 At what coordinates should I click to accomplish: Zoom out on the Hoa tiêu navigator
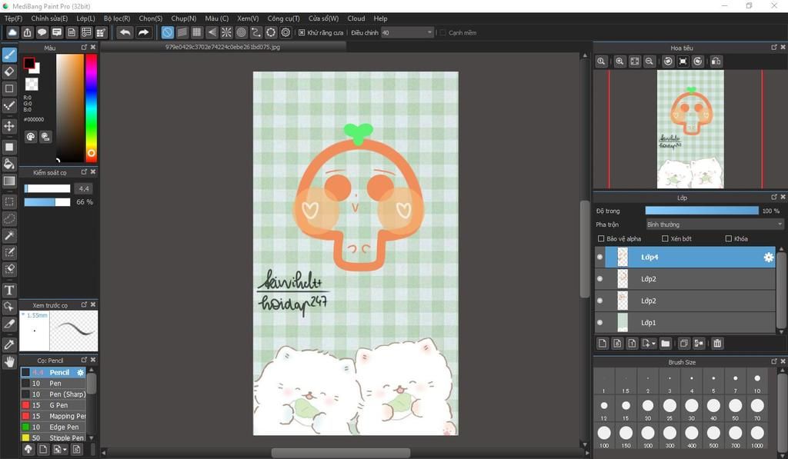pyautogui.click(x=649, y=62)
